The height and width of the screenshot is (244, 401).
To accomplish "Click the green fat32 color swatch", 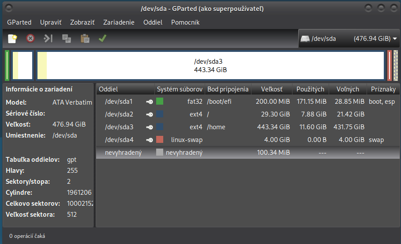I will coord(160,102).
